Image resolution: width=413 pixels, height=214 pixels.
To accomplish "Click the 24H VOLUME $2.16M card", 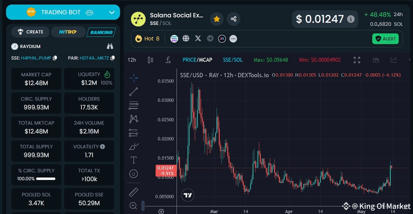I will point(89,127).
